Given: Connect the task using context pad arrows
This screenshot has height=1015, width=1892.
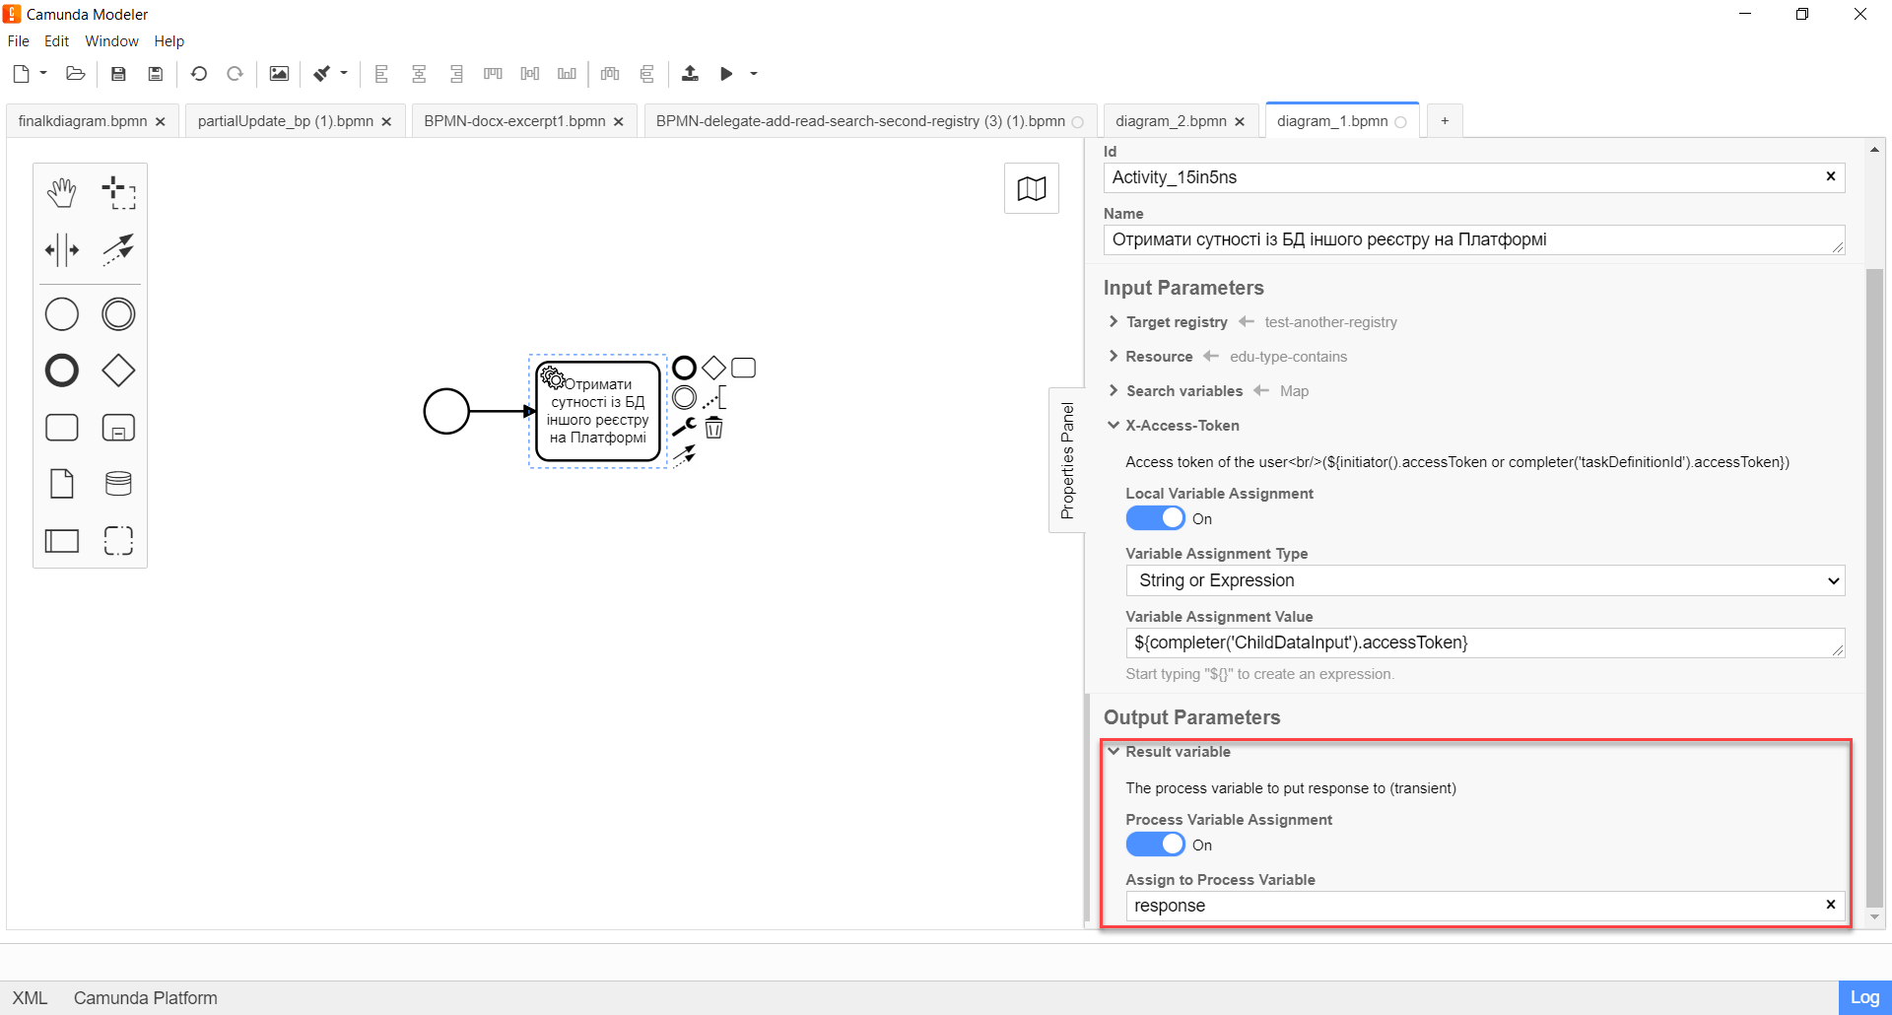Looking at the screenshot, I should coord(684,455).
